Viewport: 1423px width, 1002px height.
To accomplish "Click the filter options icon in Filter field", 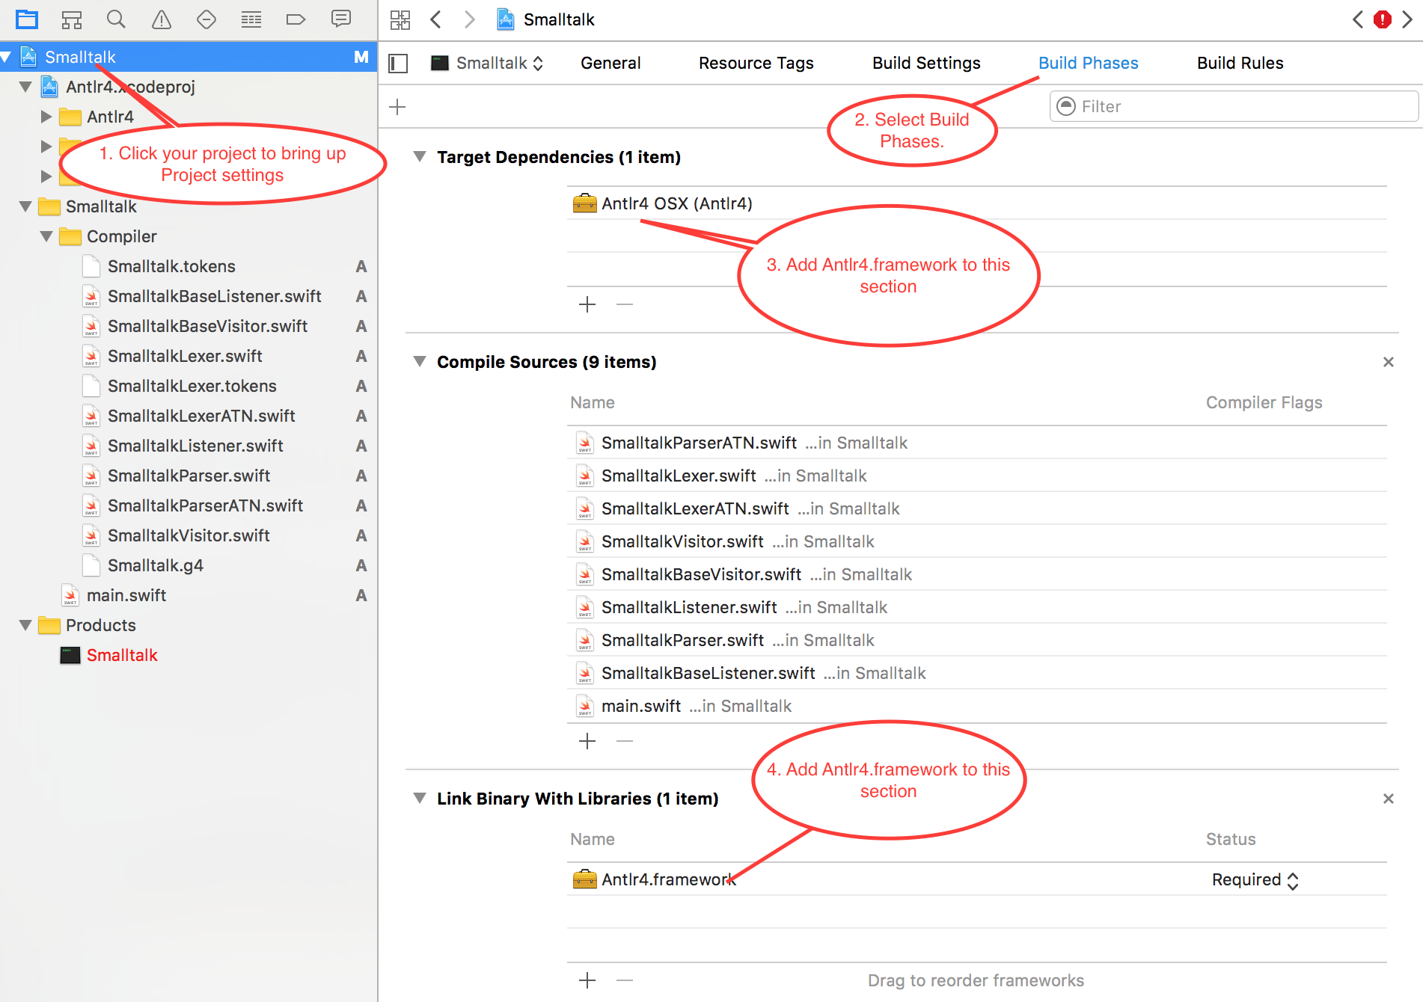I will pyautogui.click(x=1066, y=106).
